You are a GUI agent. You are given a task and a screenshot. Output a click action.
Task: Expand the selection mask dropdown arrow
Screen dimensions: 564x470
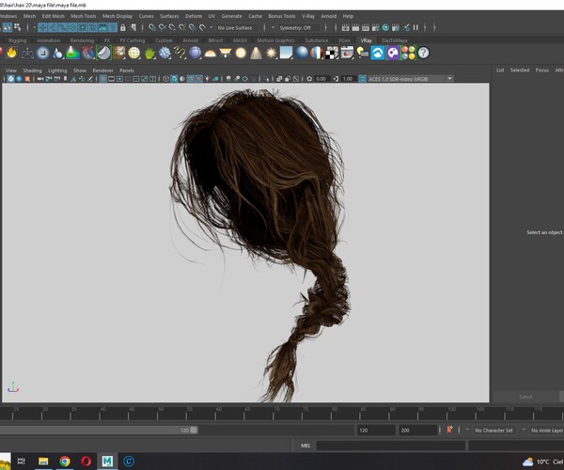35,27
